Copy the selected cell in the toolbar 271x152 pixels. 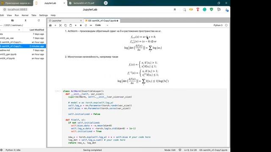pyautogui.click(x=66, y=25)
